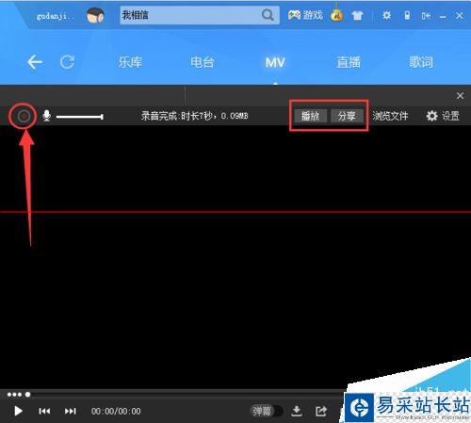The height and width of the screenshot is (423, 471).
Task: Click the three-dots icon above play button
Action: click(14, 395)
